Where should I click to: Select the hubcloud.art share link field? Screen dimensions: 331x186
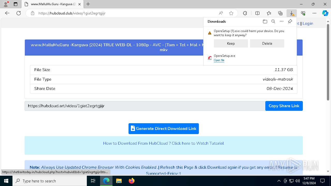tap(145, 106)
